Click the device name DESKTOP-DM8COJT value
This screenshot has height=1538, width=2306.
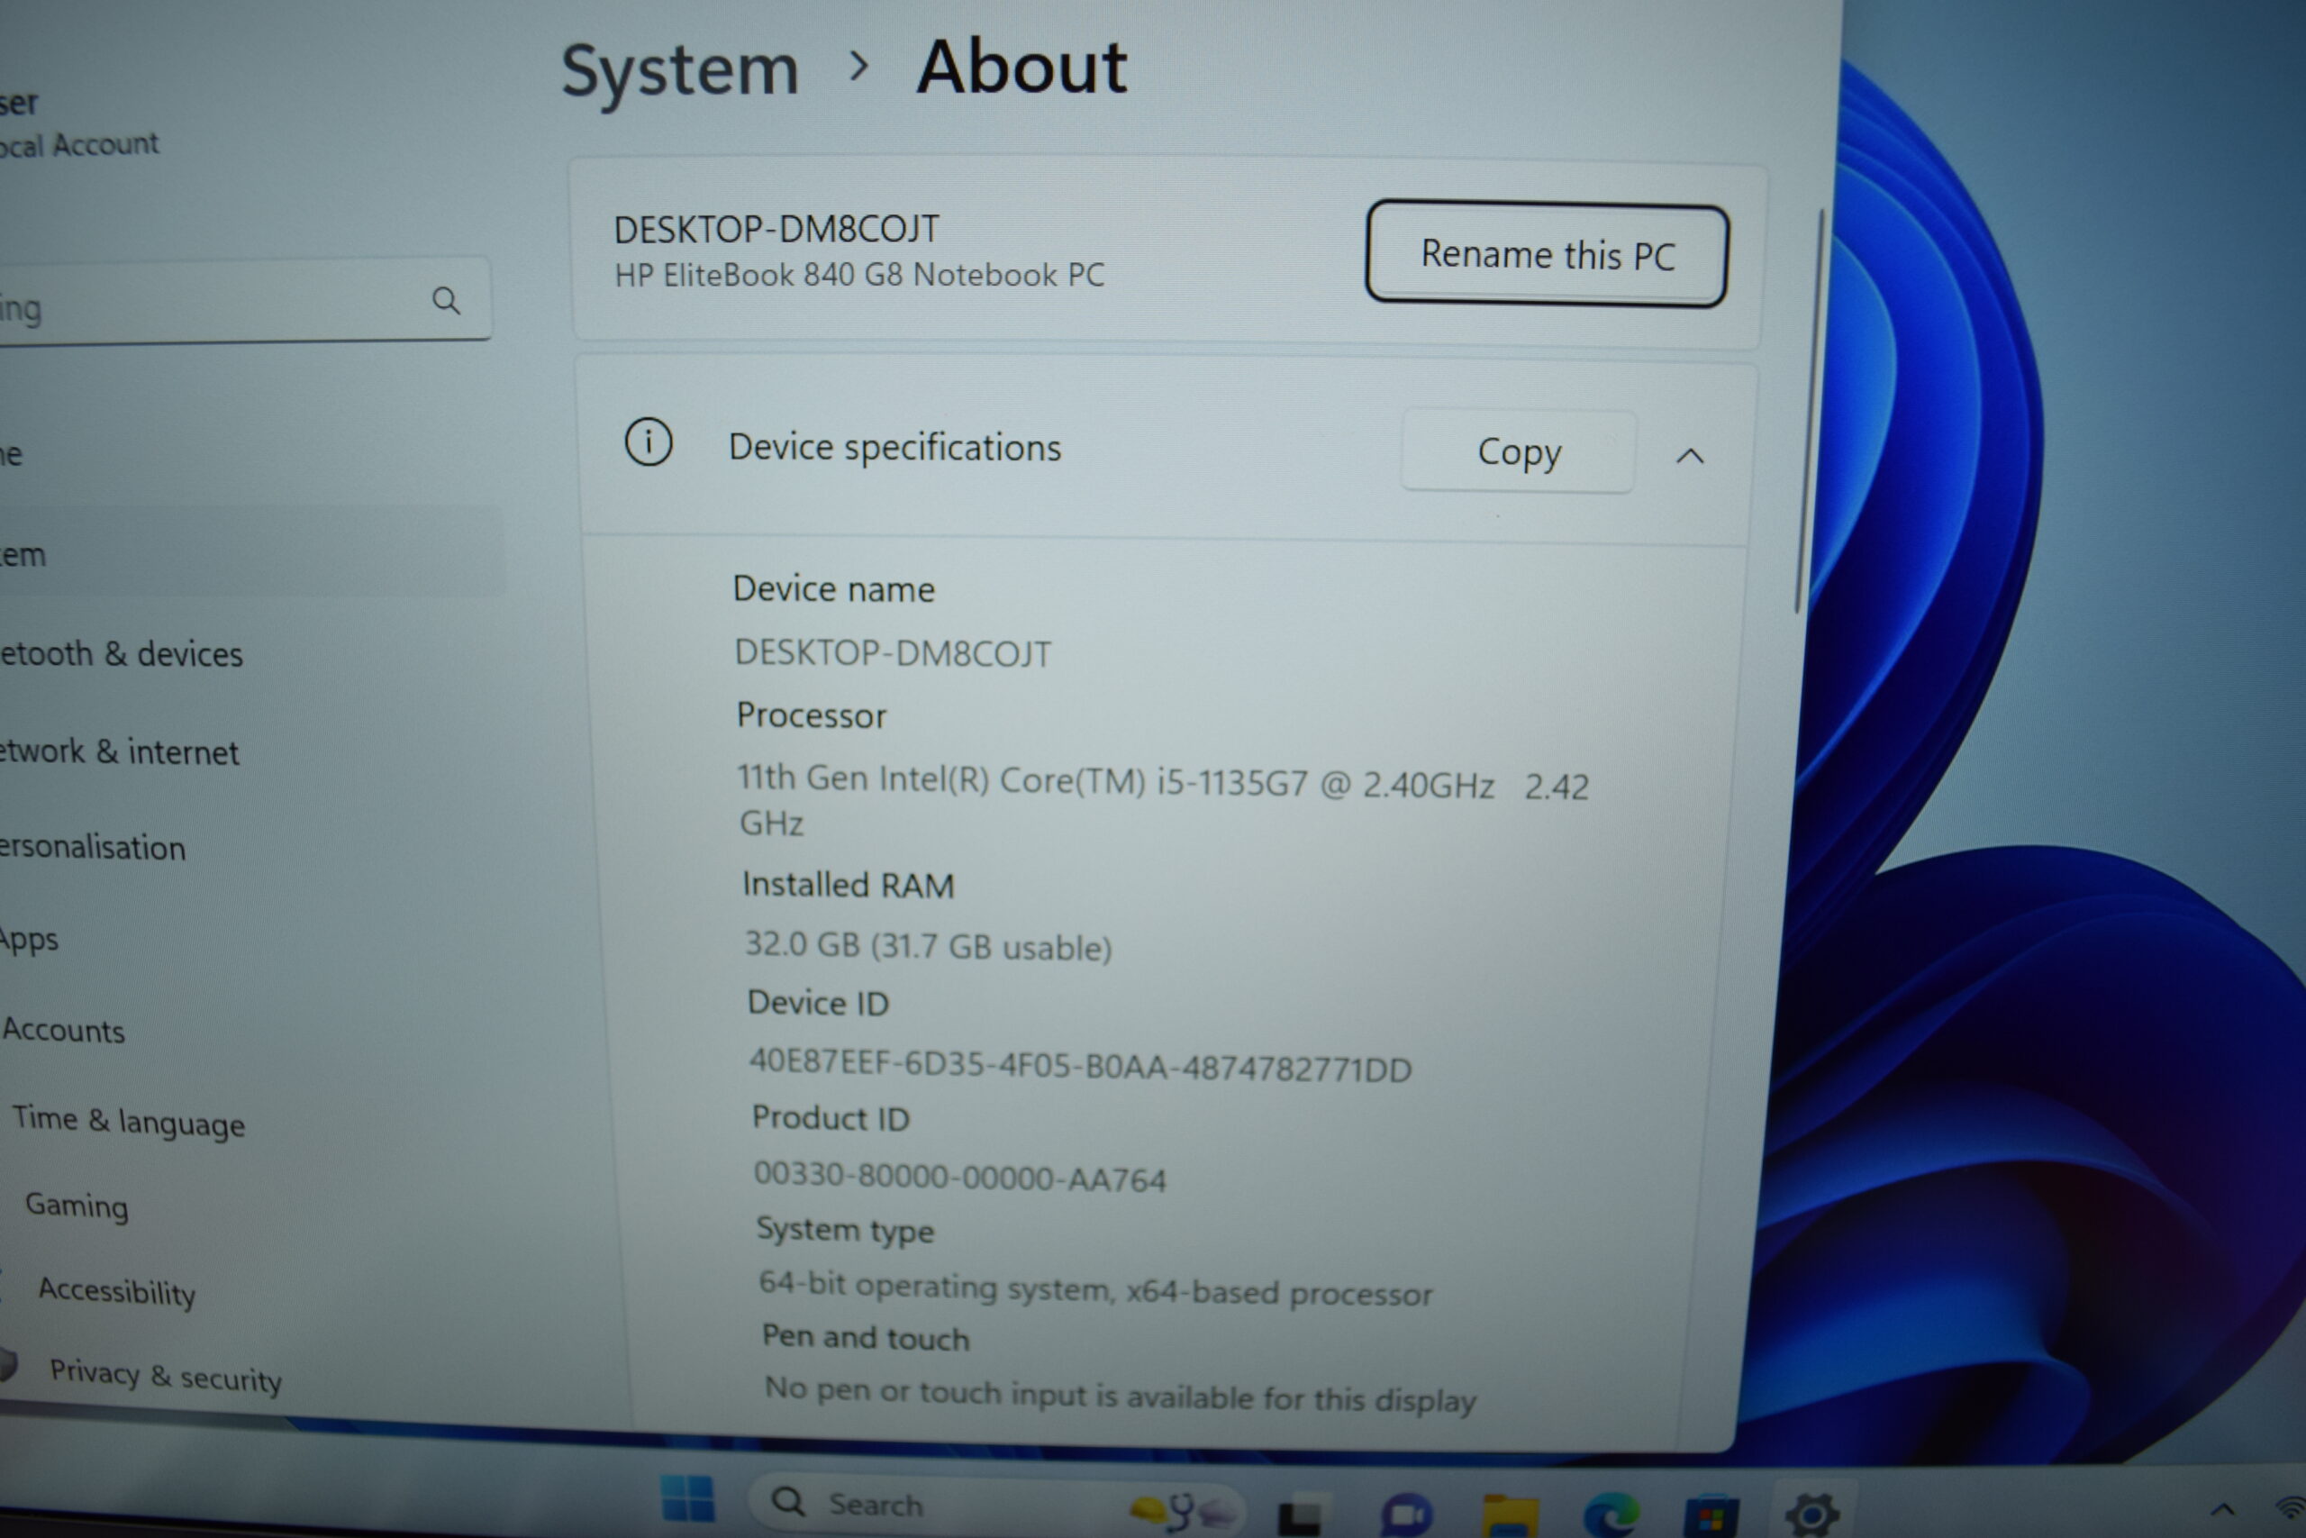[892, 653]
